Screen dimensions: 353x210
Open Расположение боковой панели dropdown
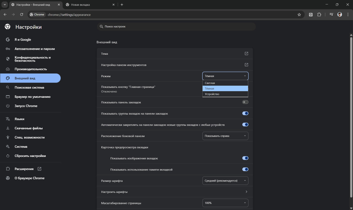point(225,136)
